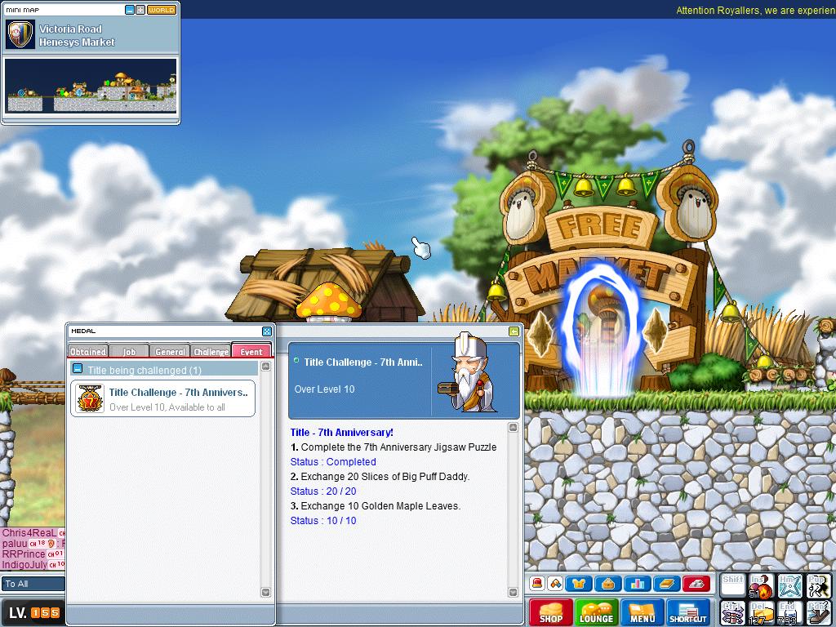Click Chris4ReaL's name in chat
Image resolution: width=836 pixels, height=627 pixels.
click(x=29, y=532)
